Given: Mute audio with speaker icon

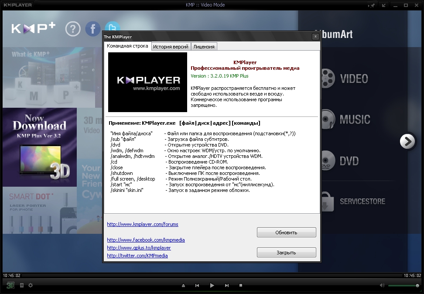Looking at the screenshot, I should coord(382,285).
